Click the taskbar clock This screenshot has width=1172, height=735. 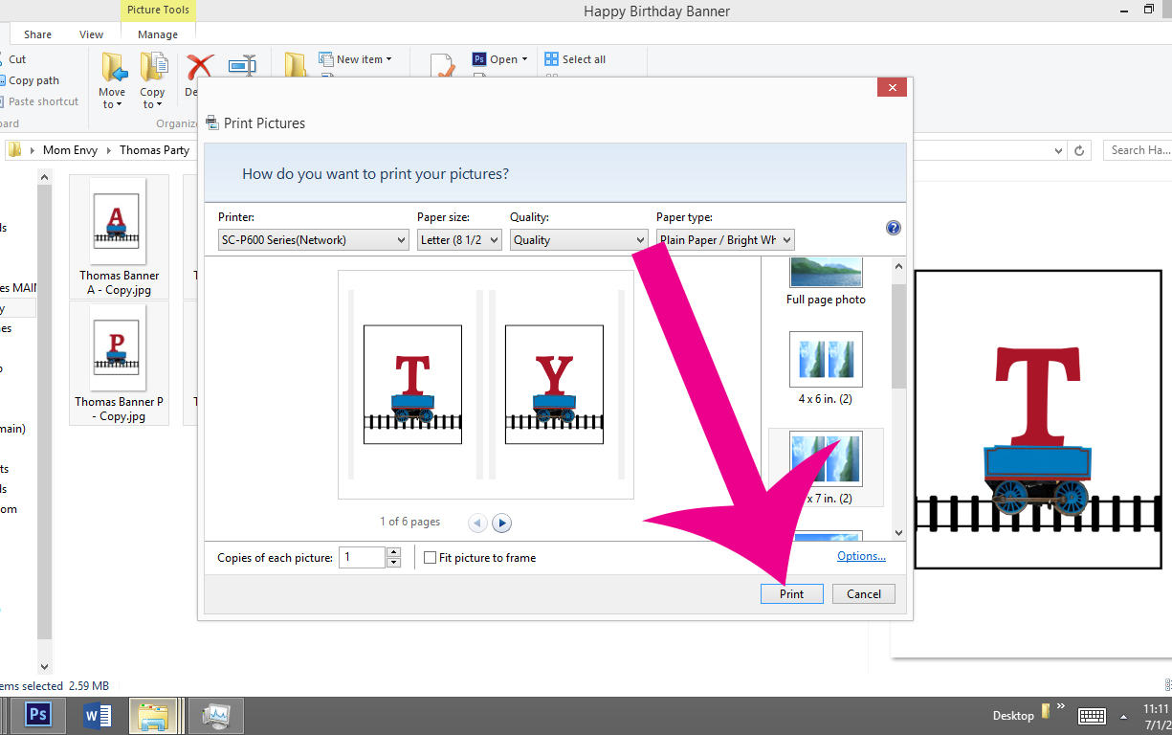click(1158, 716)
